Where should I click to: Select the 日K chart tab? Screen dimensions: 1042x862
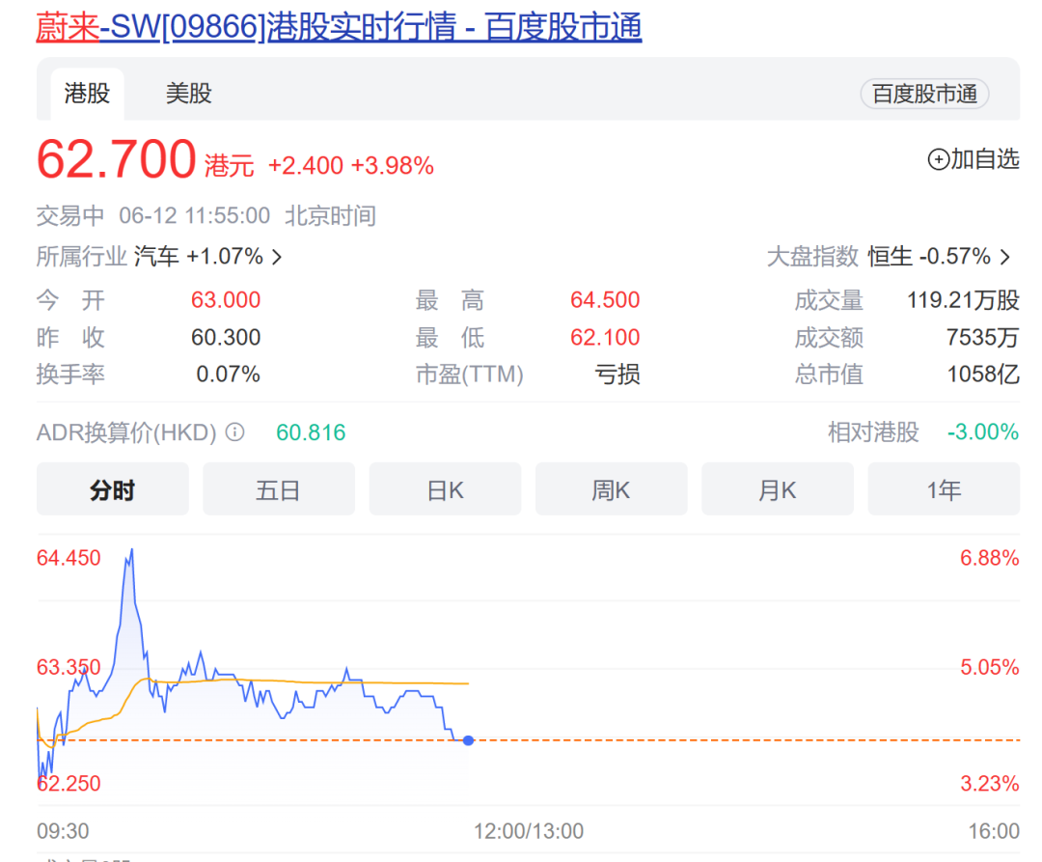[x=445, y=489]
